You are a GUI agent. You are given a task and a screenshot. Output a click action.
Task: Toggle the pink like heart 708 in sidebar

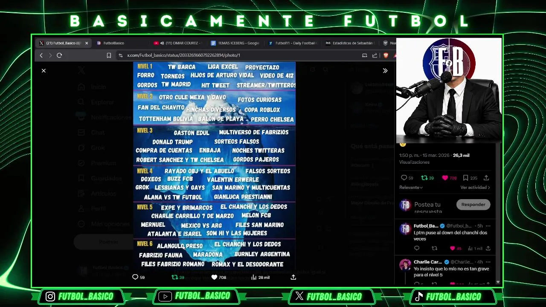point(449,178)
